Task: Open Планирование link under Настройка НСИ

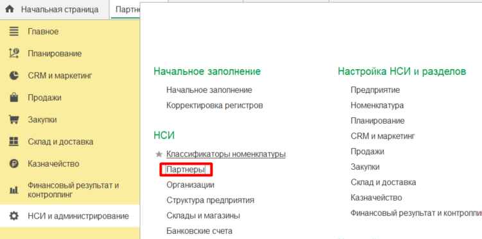Action: tap(377, 120)
